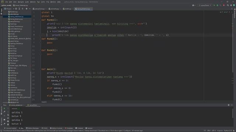
Task: Open the Code menu
Action: [x=27, y=2]
